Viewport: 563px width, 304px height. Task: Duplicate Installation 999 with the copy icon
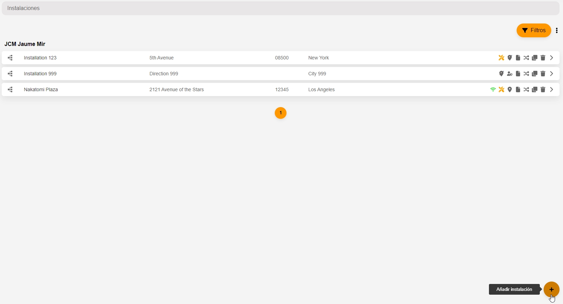(535, 74)
